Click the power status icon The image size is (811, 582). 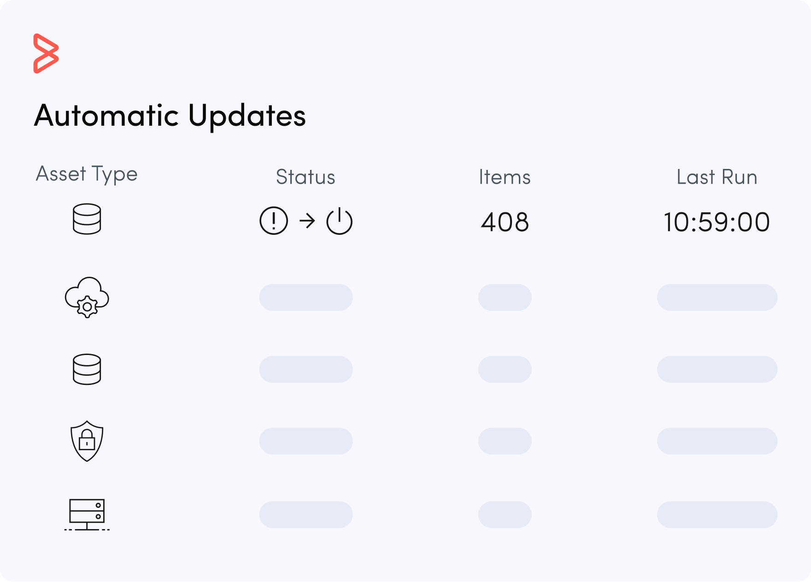click(340, 221)
